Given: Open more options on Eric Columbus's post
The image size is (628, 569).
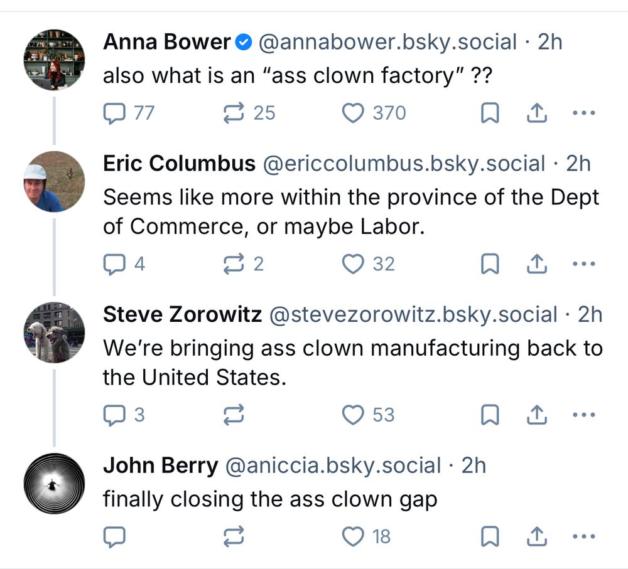Looking at the screenshot, I should tap(583, 264).
